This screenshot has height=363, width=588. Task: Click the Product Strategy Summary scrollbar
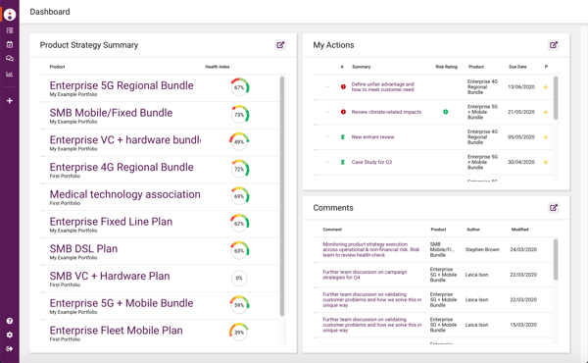coord(282,196)
